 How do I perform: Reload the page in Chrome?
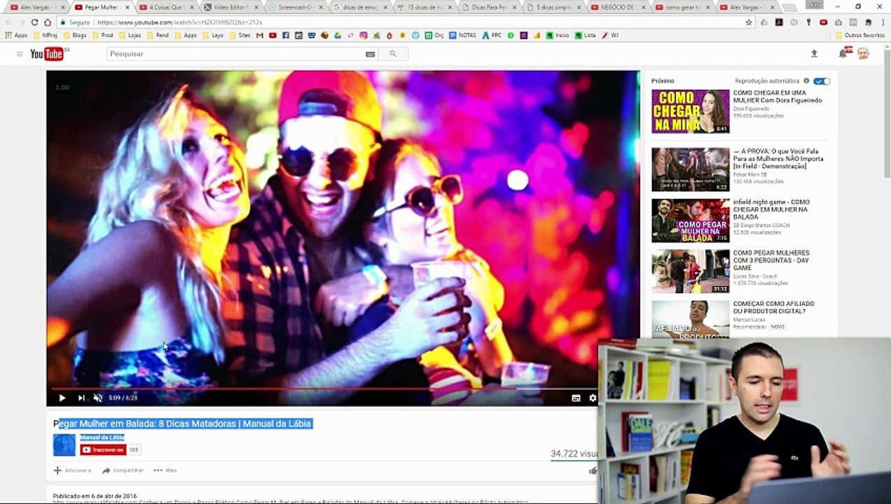[x=34, y=22]
